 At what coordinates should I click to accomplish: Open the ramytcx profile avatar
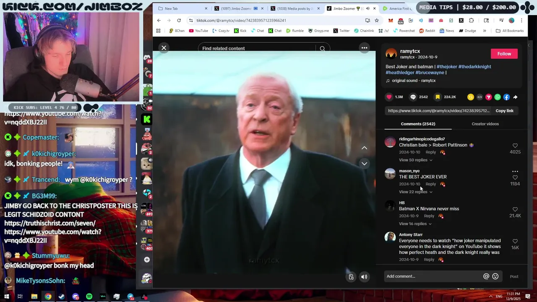tap(391, 54)
